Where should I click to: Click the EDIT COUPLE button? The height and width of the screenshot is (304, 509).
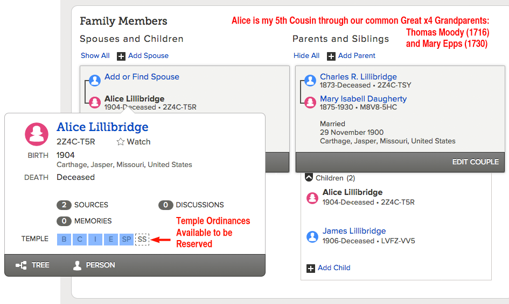pos(476,162)
